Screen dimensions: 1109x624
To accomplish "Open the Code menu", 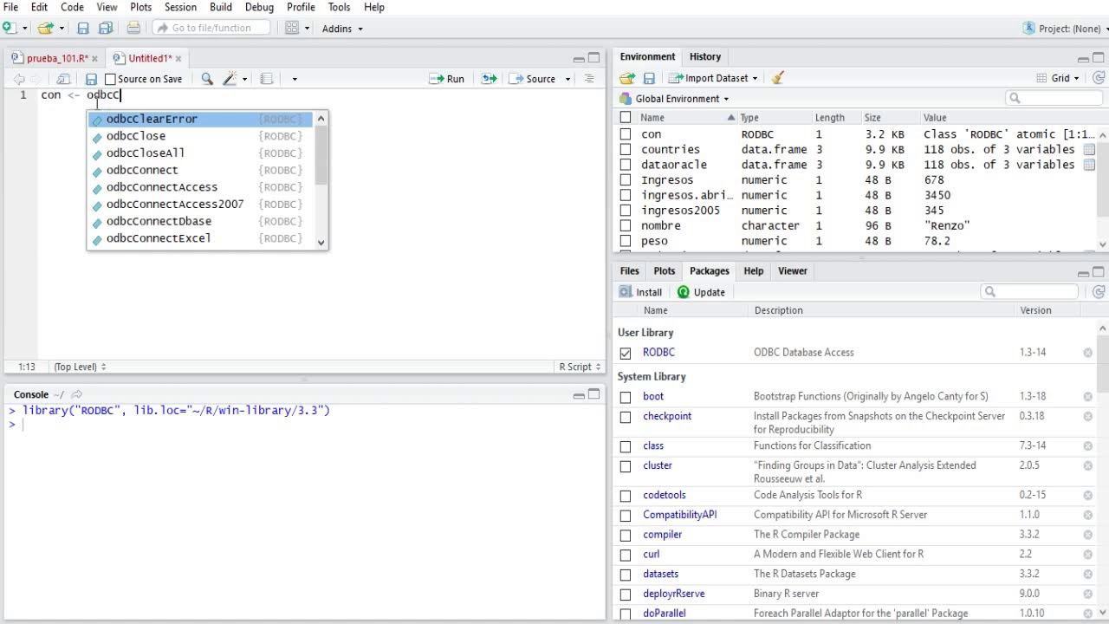I will (72, 7).
